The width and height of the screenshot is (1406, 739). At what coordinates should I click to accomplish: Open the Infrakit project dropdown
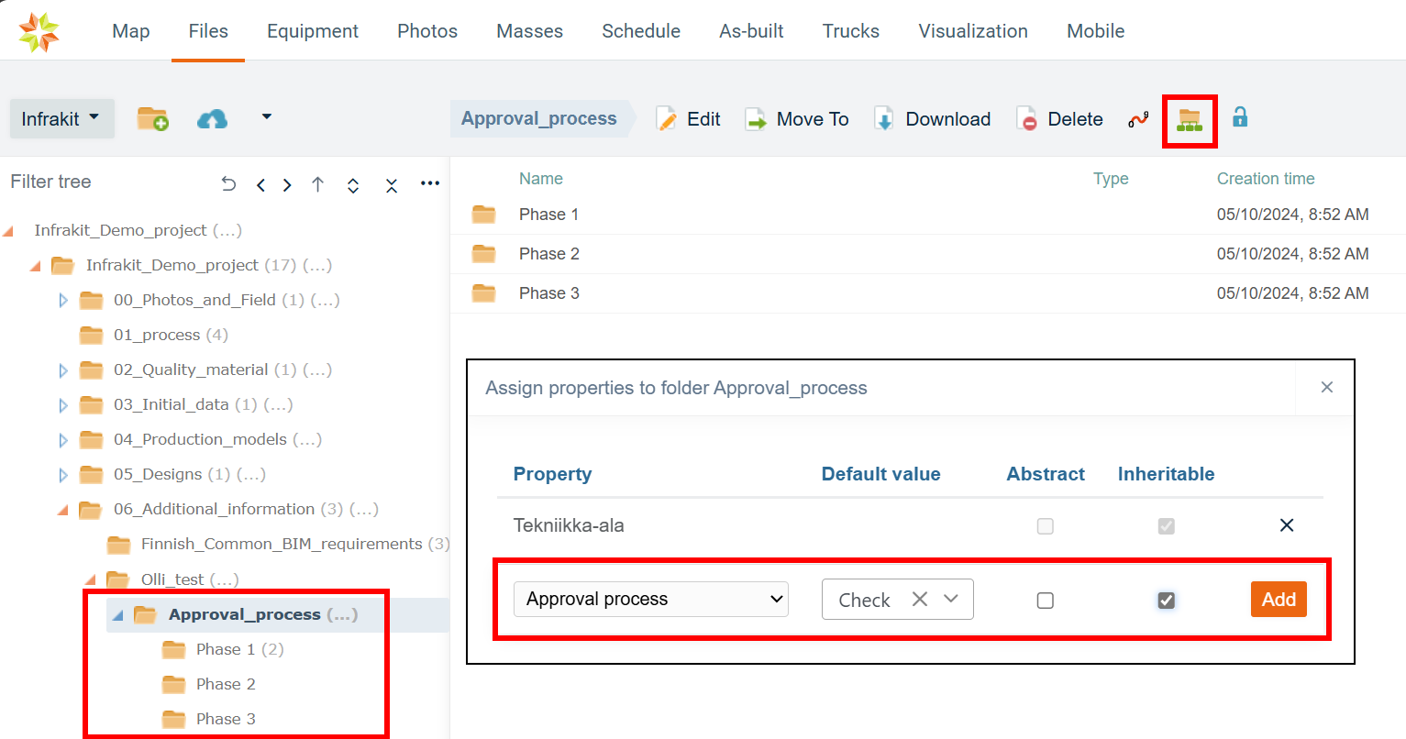[x=61, y=119]
